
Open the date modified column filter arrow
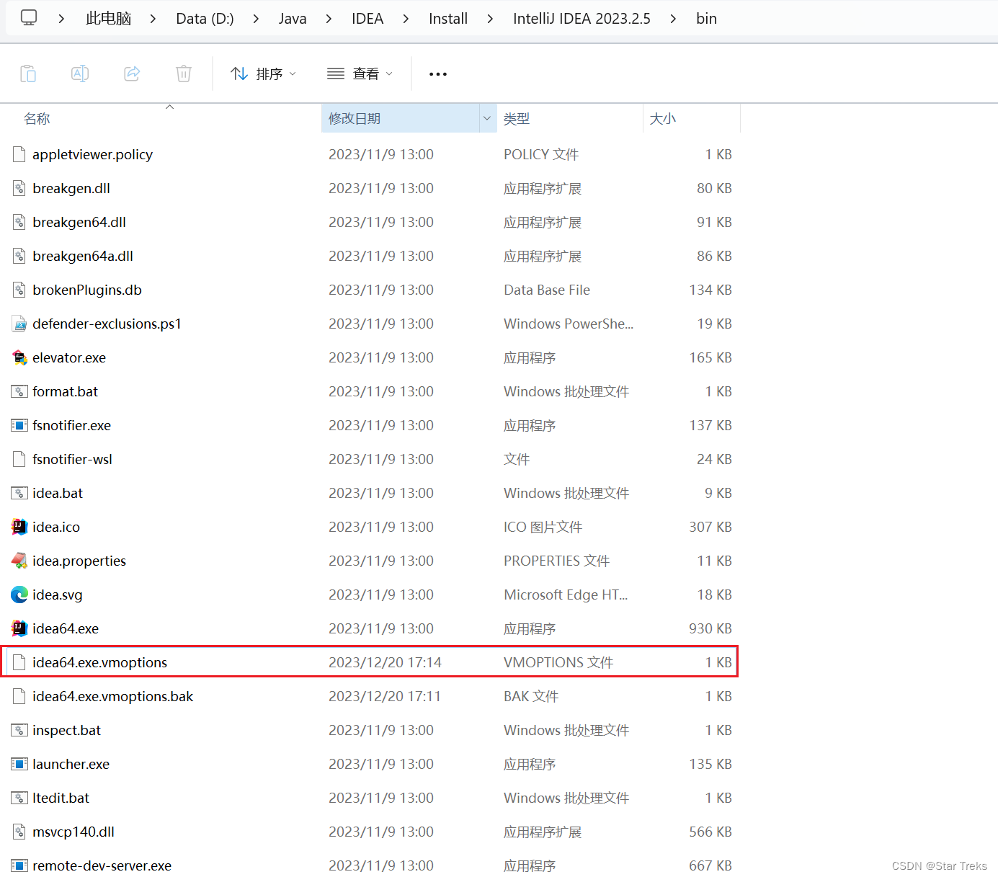(x=487, y=118)
